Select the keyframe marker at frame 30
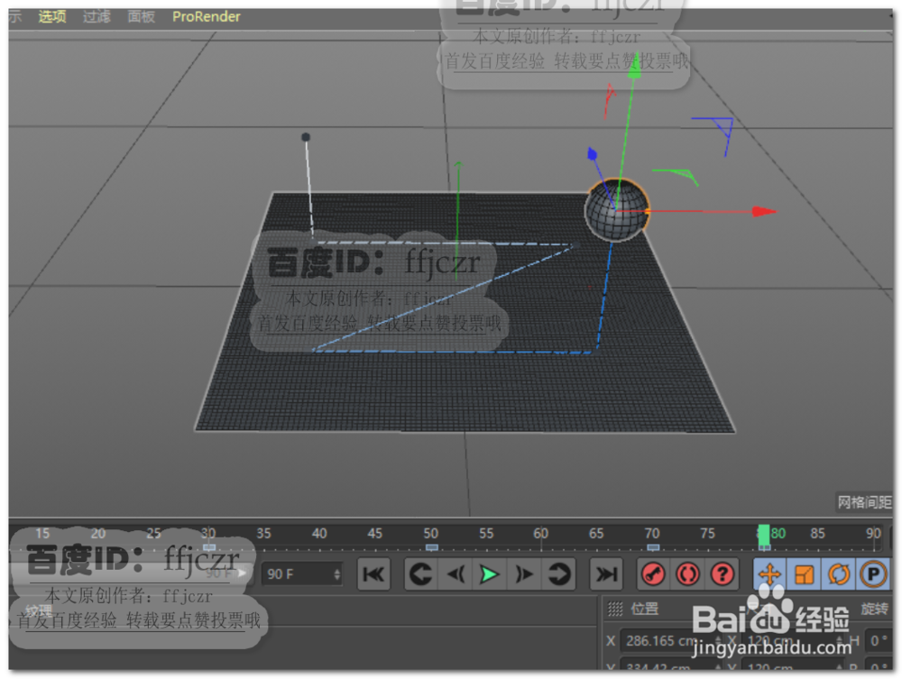The image size is (902, 679). click(x=209, y=546)
